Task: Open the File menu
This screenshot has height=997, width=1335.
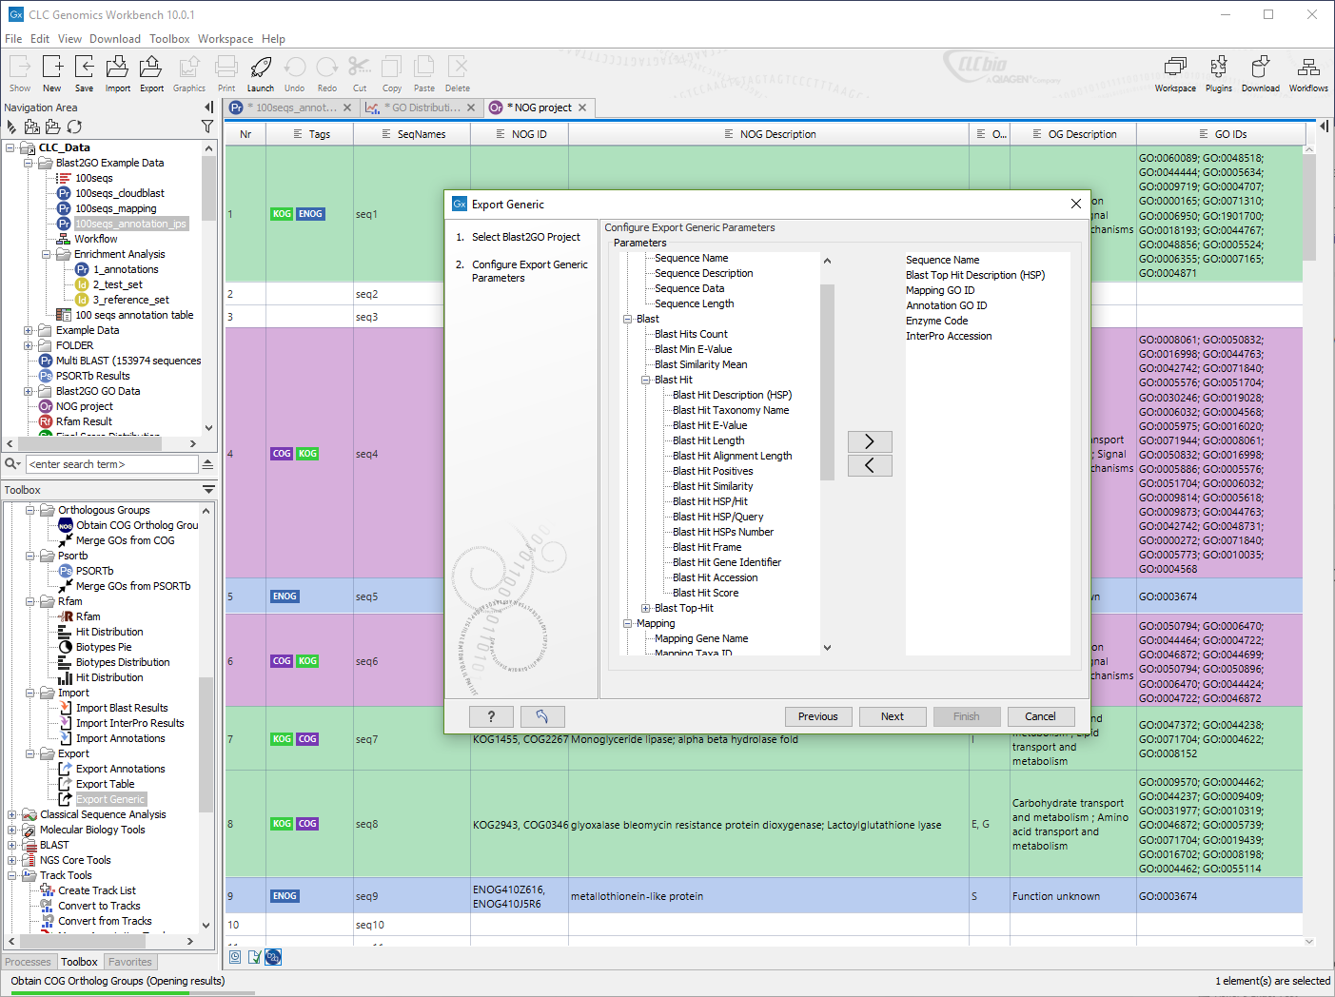Action: tap(13, 39)
